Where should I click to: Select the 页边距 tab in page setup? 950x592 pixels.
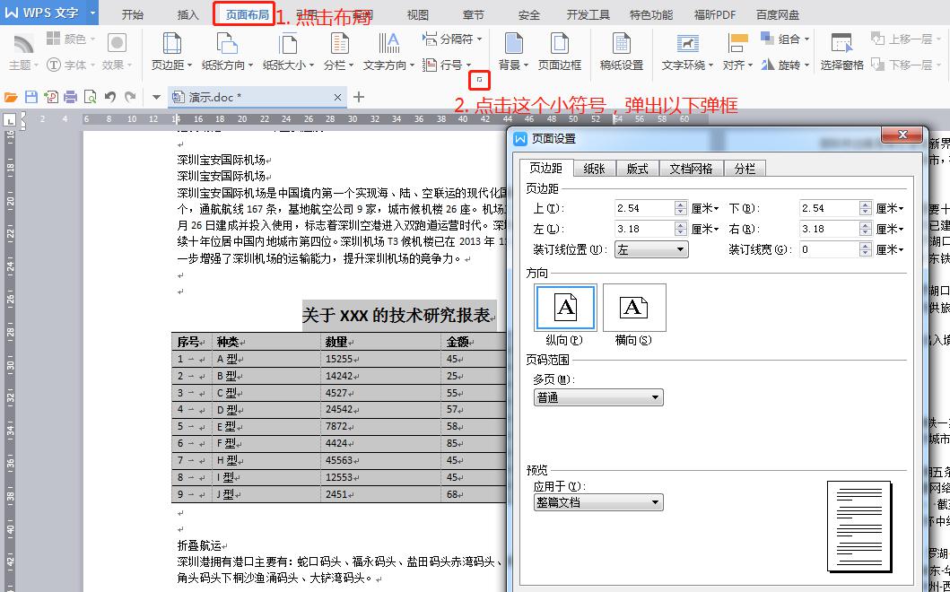pos(546,168)
